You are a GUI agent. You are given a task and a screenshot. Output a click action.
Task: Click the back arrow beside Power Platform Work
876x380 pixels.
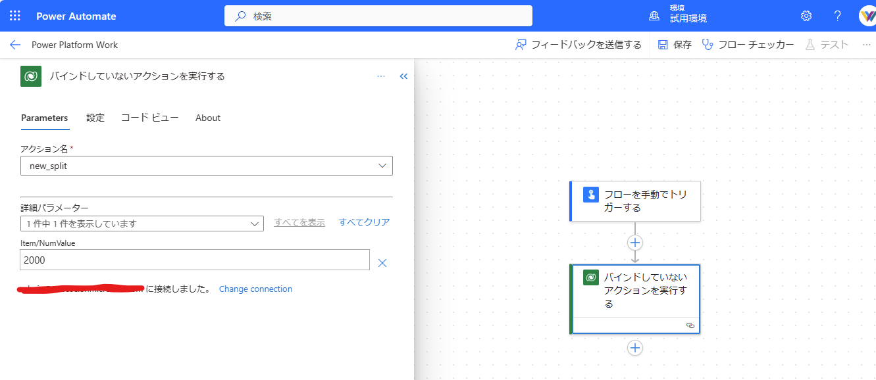click(x=14, y=45)
